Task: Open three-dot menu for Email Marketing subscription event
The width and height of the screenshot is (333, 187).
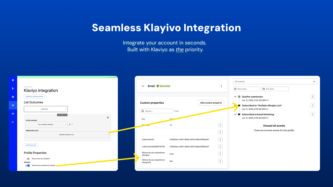Action: pos(313,114)
